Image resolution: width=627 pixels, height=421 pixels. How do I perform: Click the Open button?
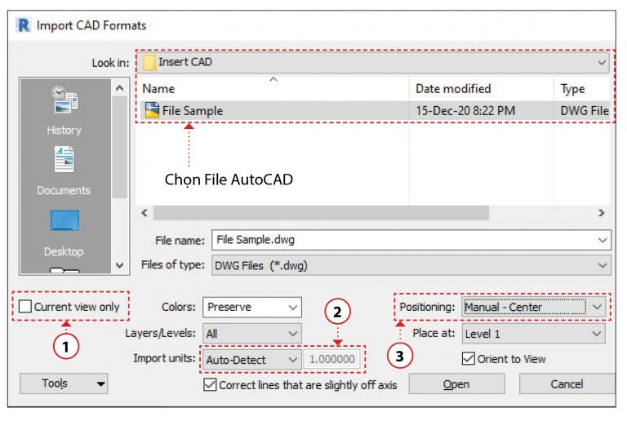456,384
